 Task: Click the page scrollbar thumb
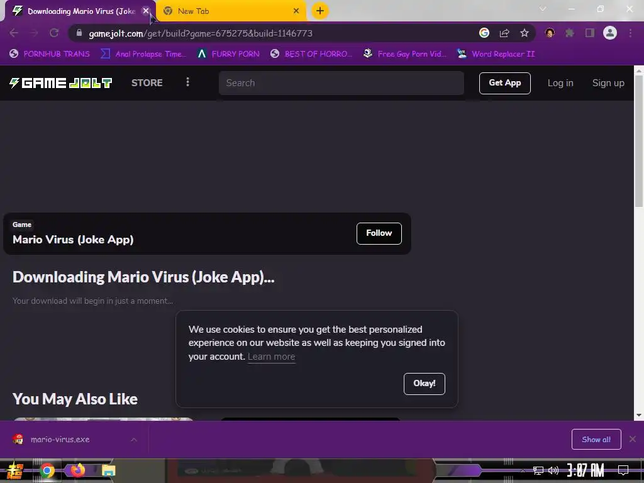639,141
